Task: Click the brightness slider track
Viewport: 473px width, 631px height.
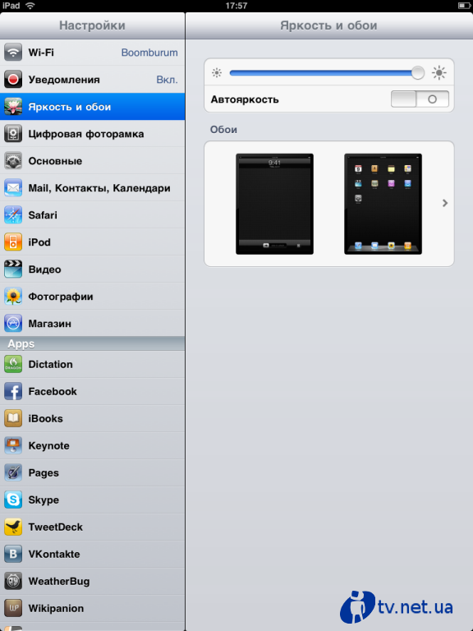Action: pyautogui.click(x=322, y=73)
